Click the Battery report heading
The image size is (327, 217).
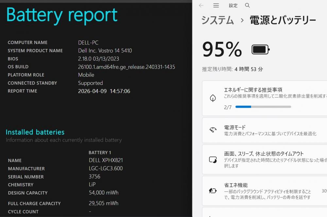[x=62, y=15]
